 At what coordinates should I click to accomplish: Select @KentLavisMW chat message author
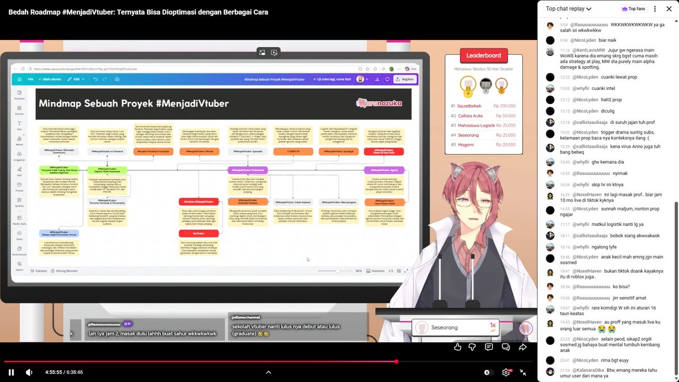tap(588, 50)
